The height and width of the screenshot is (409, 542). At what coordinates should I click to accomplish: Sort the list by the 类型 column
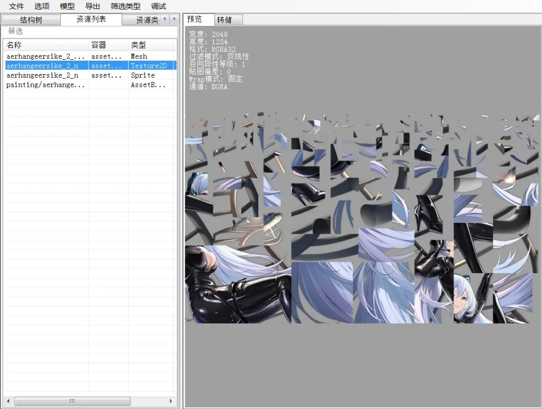(x=150, y=45)
